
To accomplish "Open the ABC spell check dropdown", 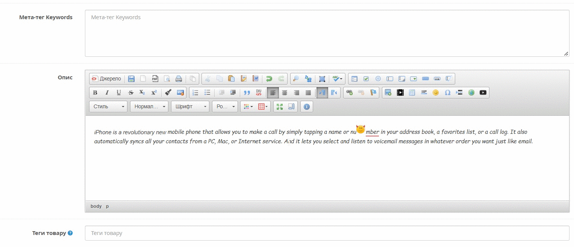I will (337, 79).
